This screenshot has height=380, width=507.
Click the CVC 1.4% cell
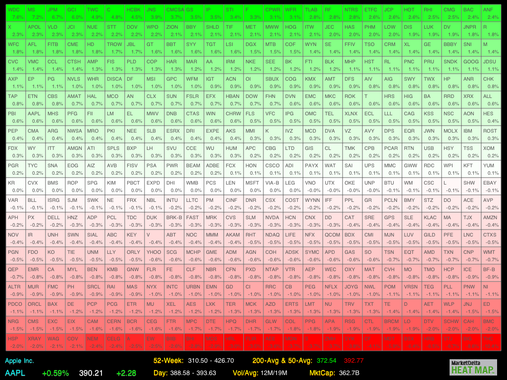(15, 65)
